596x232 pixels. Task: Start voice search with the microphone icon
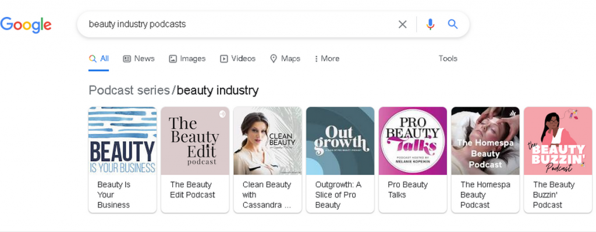coord(430,24)
